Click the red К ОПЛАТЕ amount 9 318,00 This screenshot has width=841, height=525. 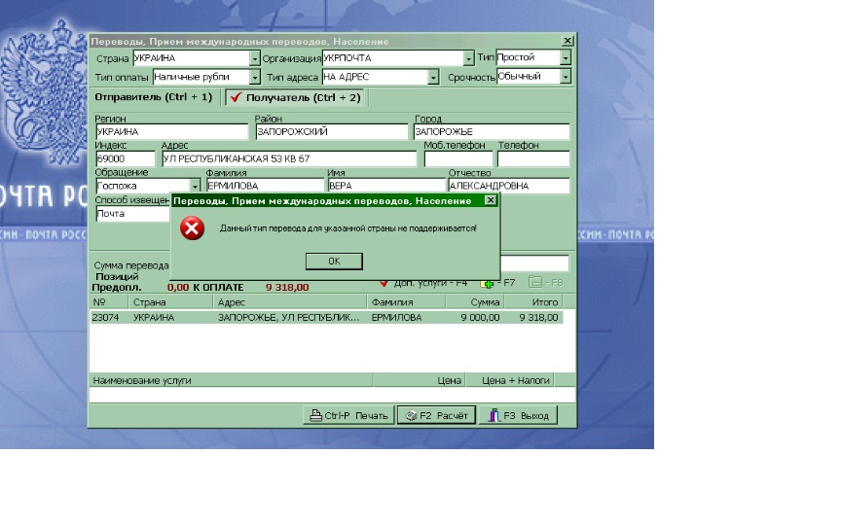pos(287,288)
